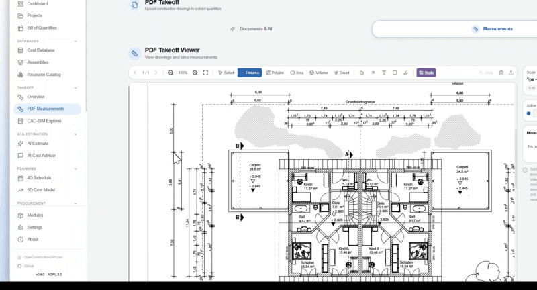Select the highlighter annotation tool
537x290 pixels.
click(x=406, y=73)
